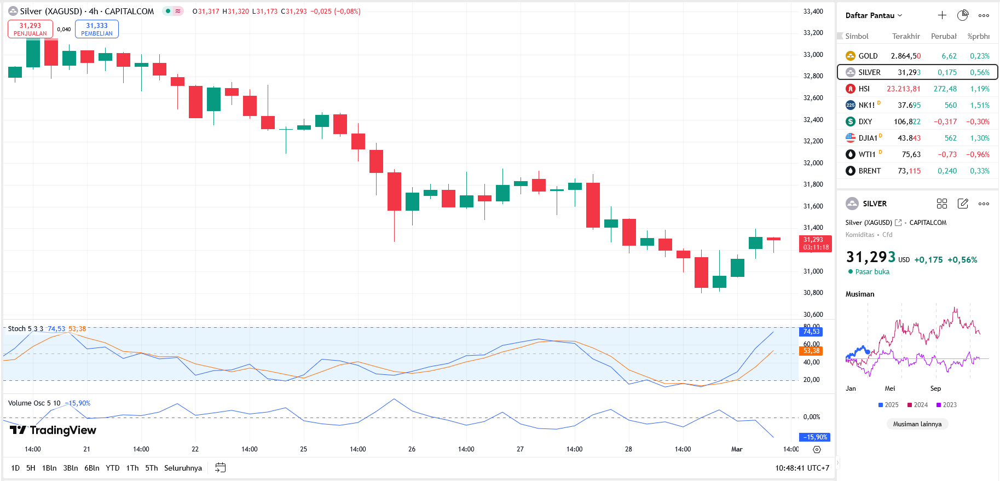Click the chart settings gear icon

pos(817,449)
